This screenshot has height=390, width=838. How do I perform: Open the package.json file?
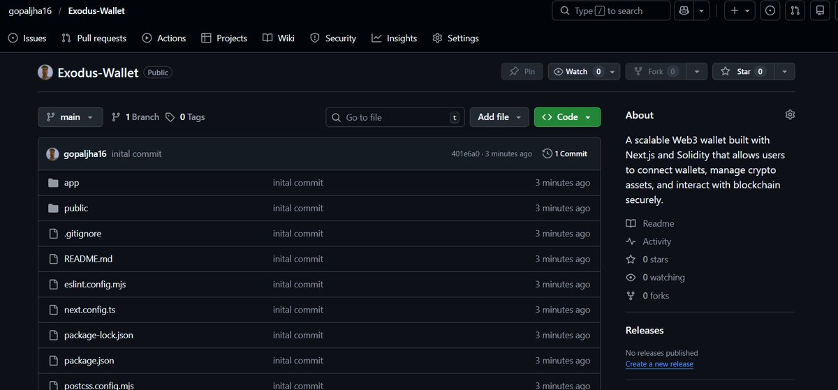click(89, 361)
